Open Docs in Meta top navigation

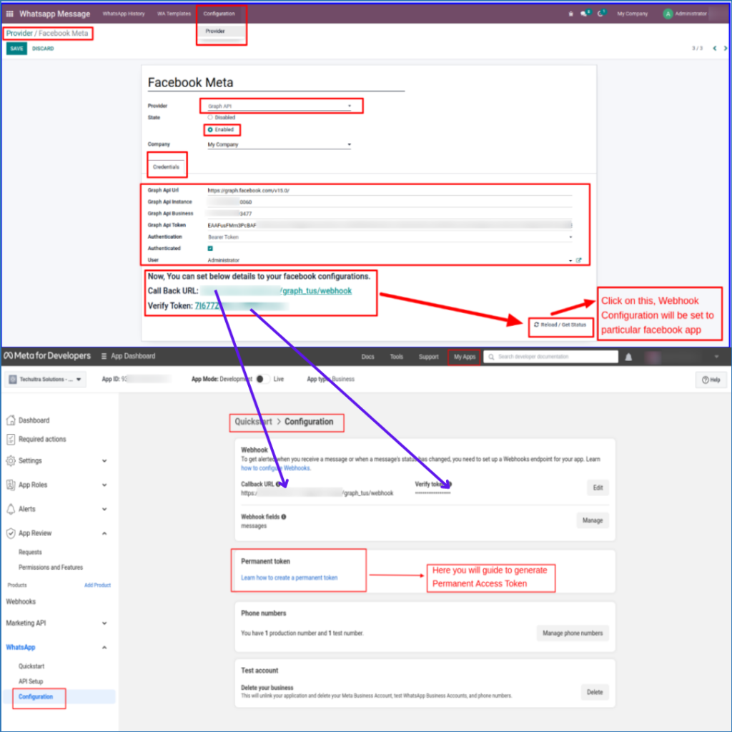(x=368, y=357)
